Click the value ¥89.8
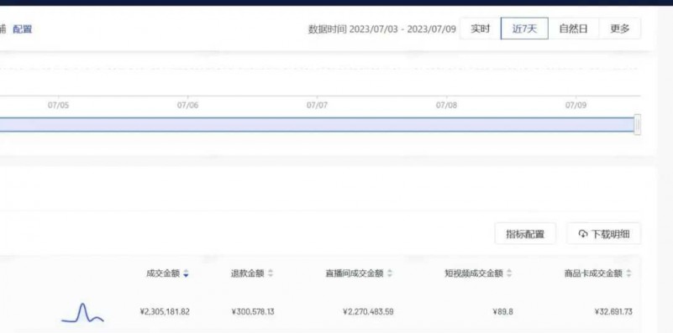 503,311
